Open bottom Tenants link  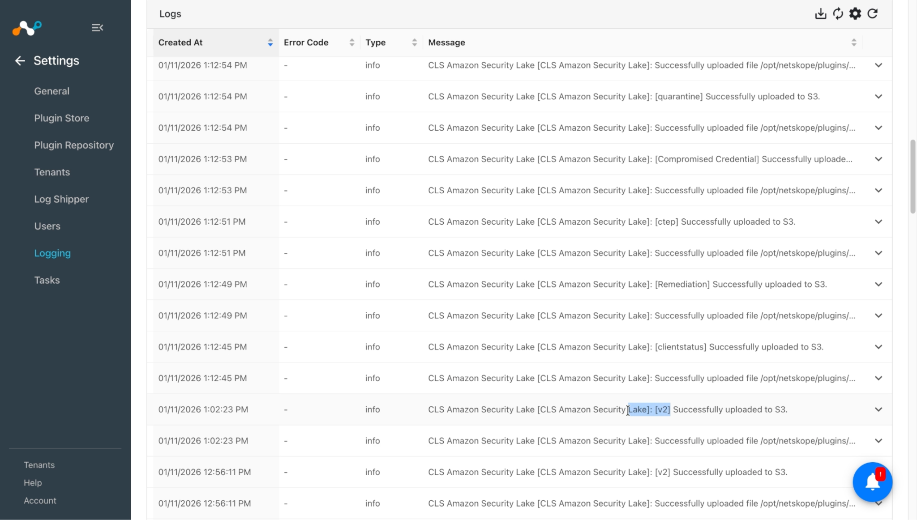click(x=39, y=465)
